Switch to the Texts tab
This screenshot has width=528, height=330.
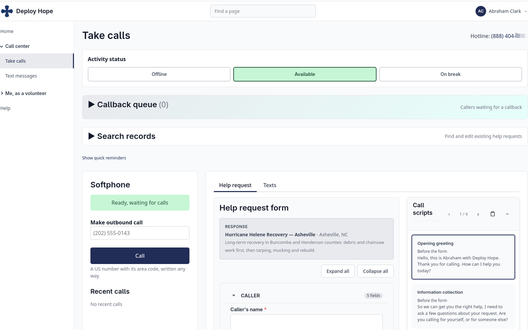(x=269, y=185)
